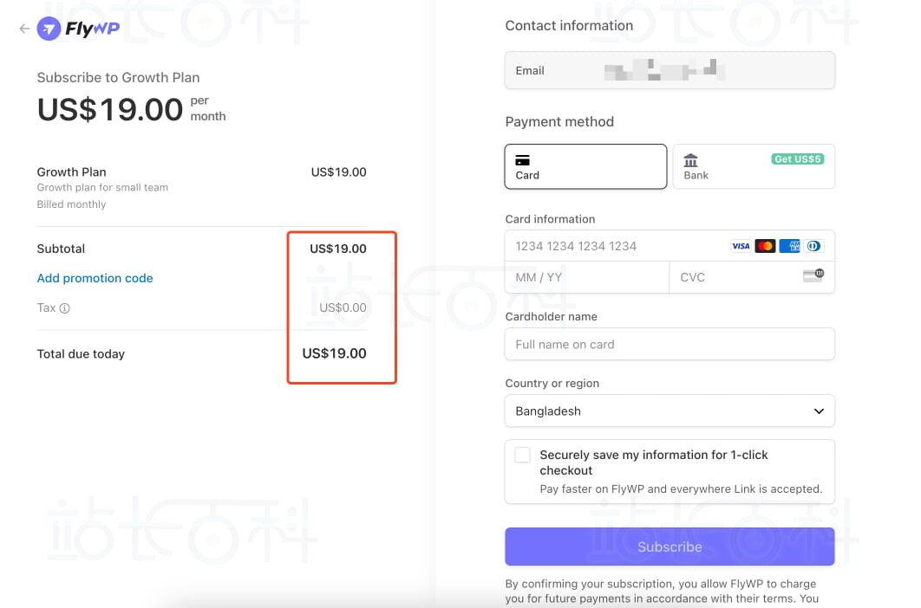The width and height of the screenshot is (921, 608).
Task: Click Add promotion code link
Action: pos(95,278)
